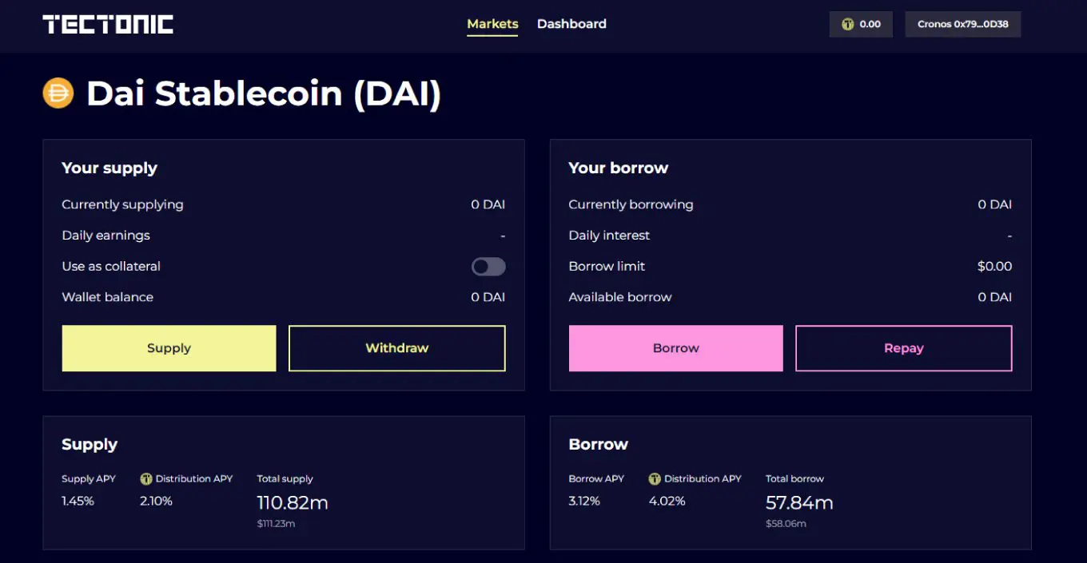Click the Currently supplying value 0 DAI
This screenshot has width=1087, height=563.
coord(488,204)
